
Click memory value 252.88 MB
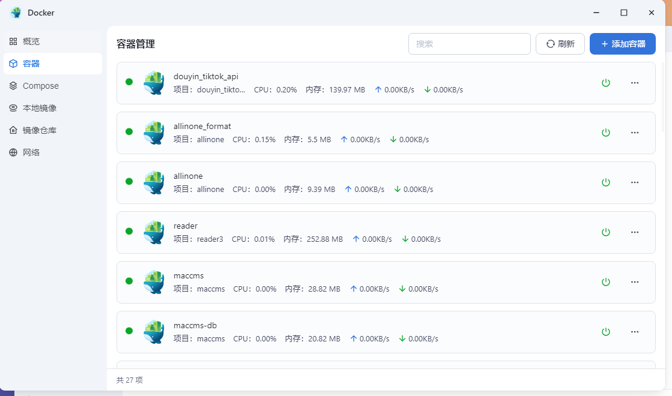click(x=325, y=239)
